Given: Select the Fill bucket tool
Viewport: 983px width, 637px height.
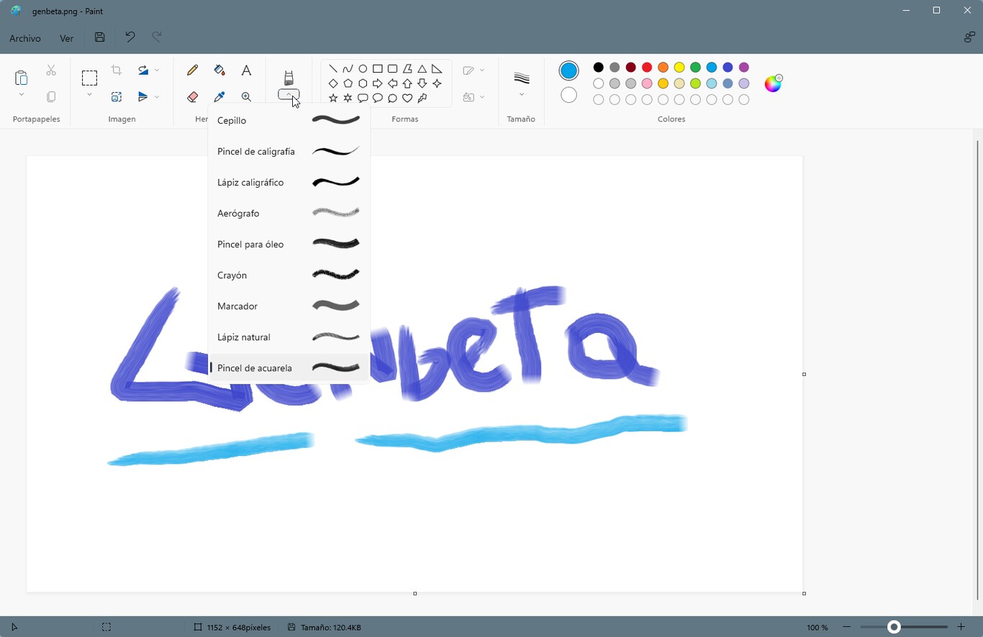Looking at the screenshot, I should (219, 70).
